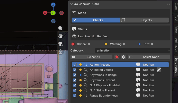Click info icon on NLA Strips Present row
Image resolution: width=178 pixels, height=103 pixels.
[138, 90]
